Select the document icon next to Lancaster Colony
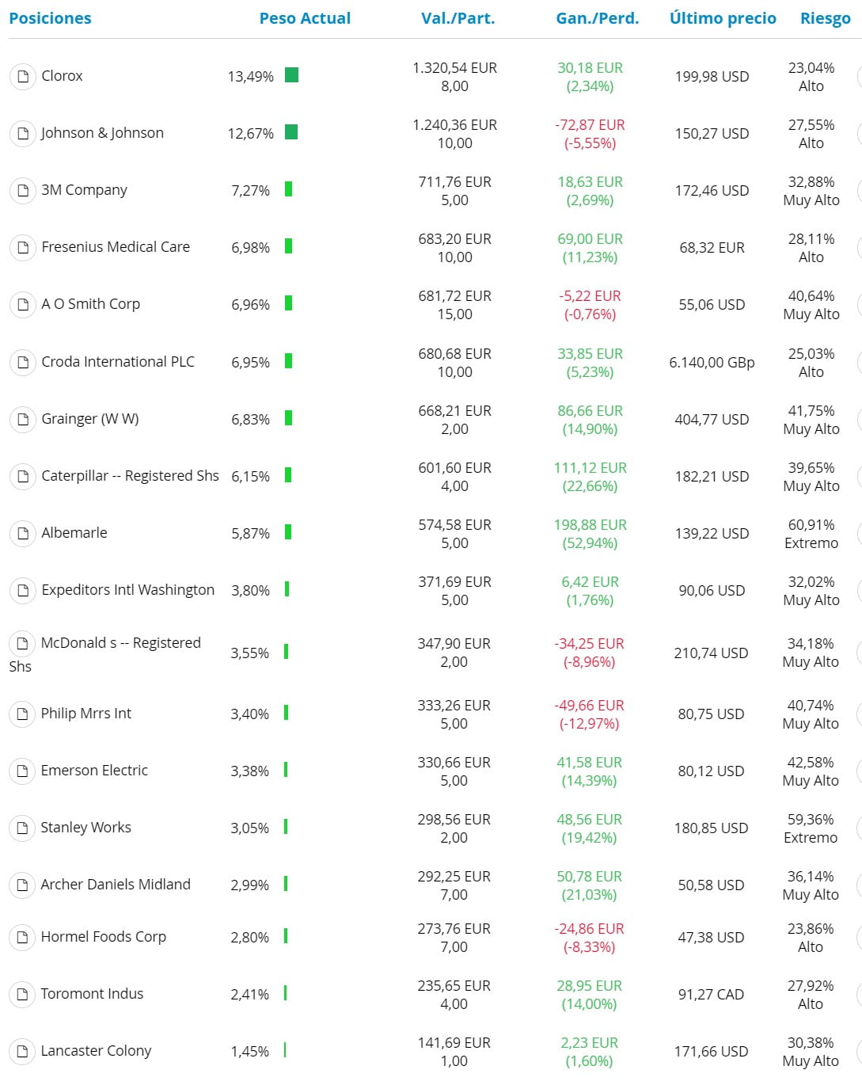The width and height of the screenshot is (862, 1085). [x=22, y=1051]
